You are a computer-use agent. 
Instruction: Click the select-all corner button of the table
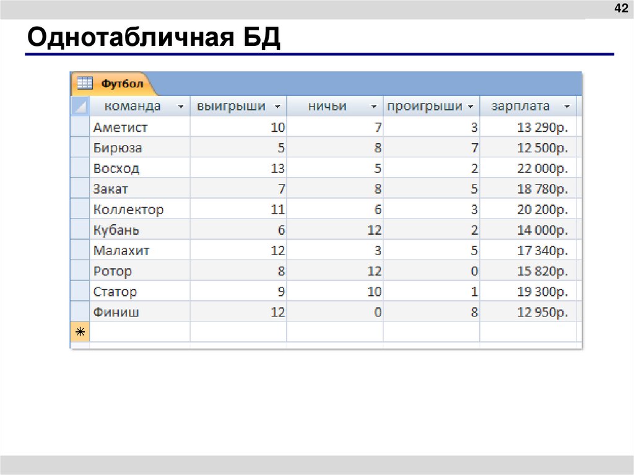[x=80, y=106]
